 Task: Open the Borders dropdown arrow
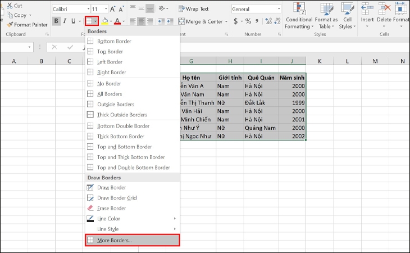click(95, 21)
